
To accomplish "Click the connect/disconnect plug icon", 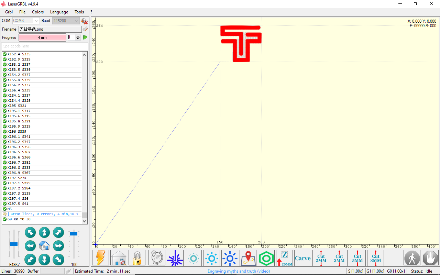I will (x=84, y=21).
